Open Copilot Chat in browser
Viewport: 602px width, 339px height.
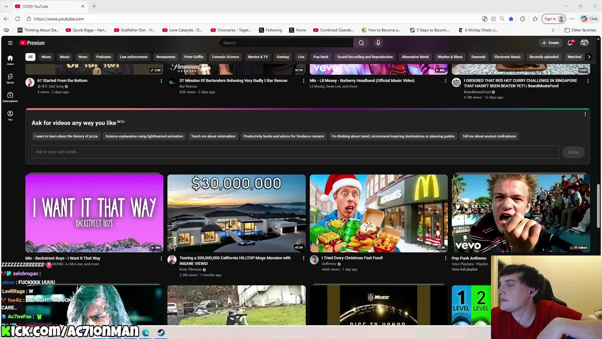pyautogui.click(x=589, y=19)
